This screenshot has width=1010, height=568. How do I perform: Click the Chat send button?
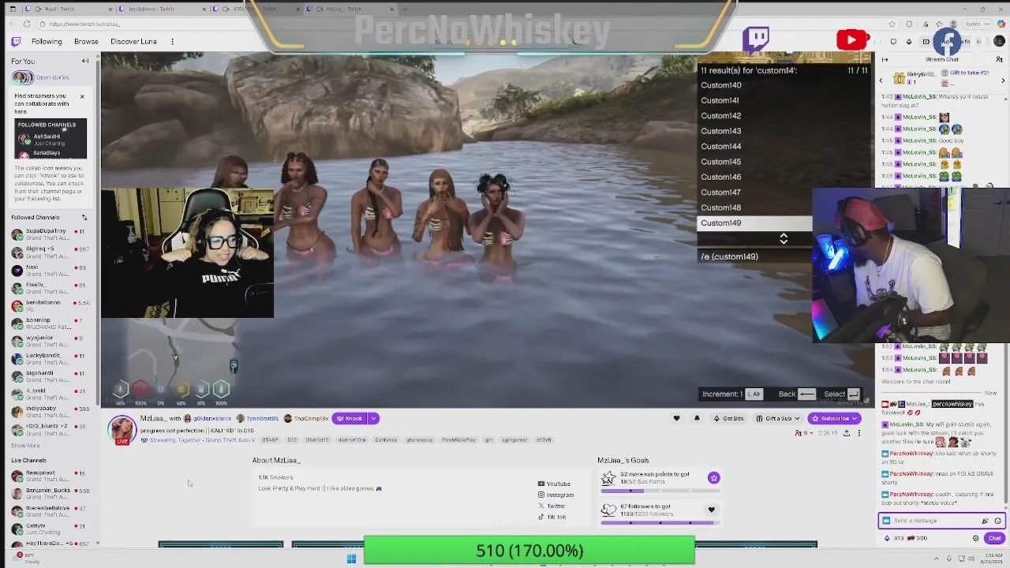(x=994, y=538)
